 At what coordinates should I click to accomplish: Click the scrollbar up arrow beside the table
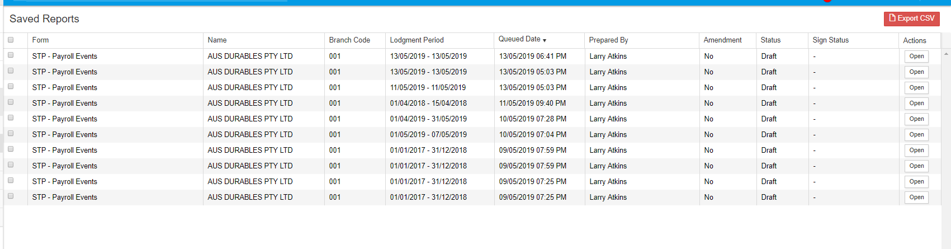tap(946, 54)
